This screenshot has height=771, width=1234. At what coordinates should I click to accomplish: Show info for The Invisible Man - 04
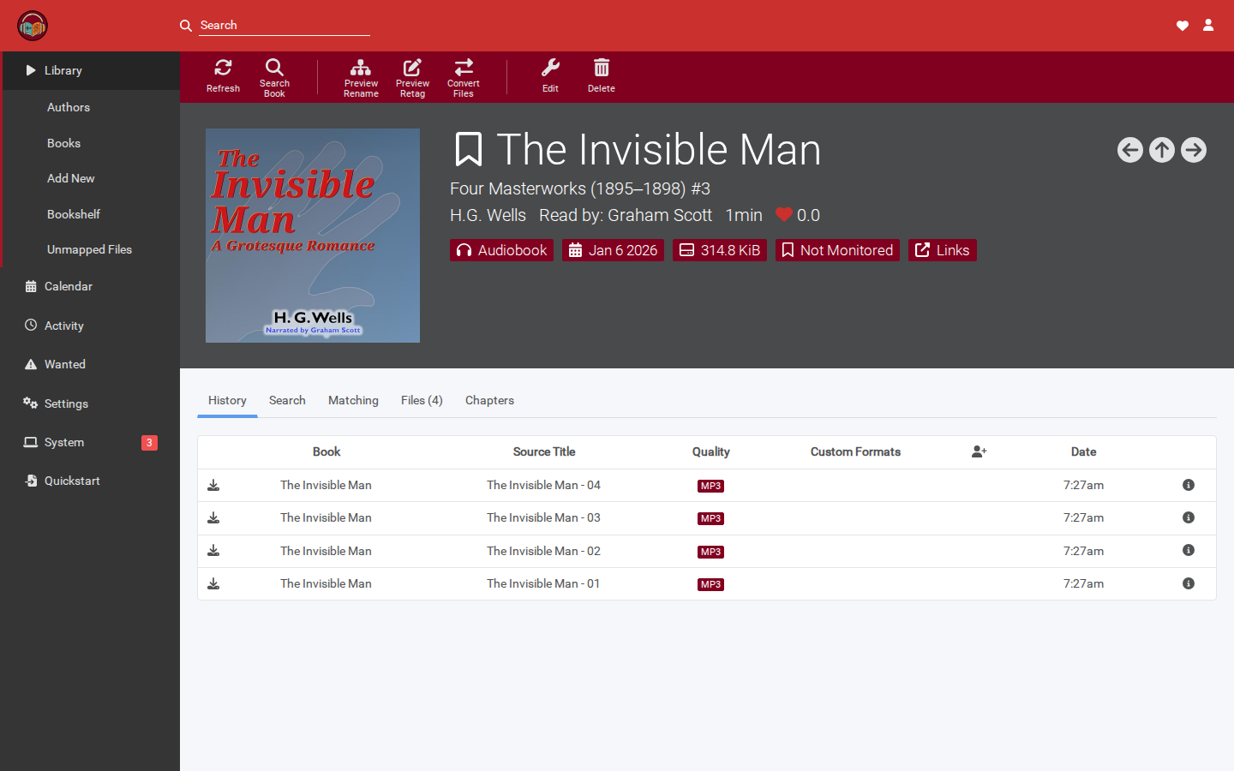1189,485
